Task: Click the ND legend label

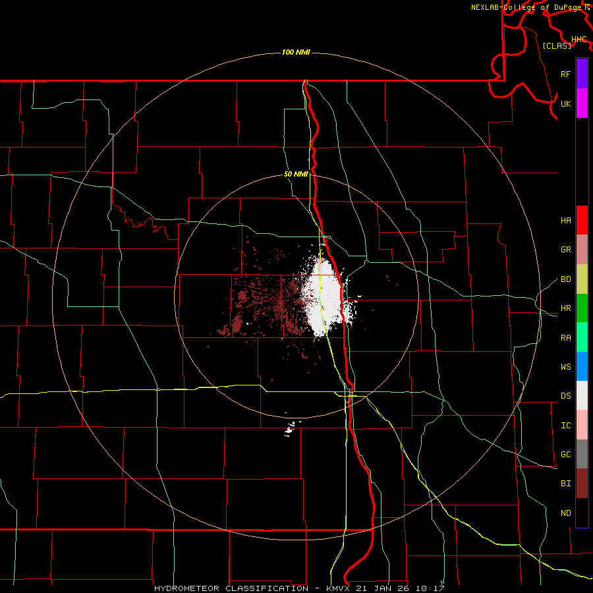Action: [x=566, y=513]
